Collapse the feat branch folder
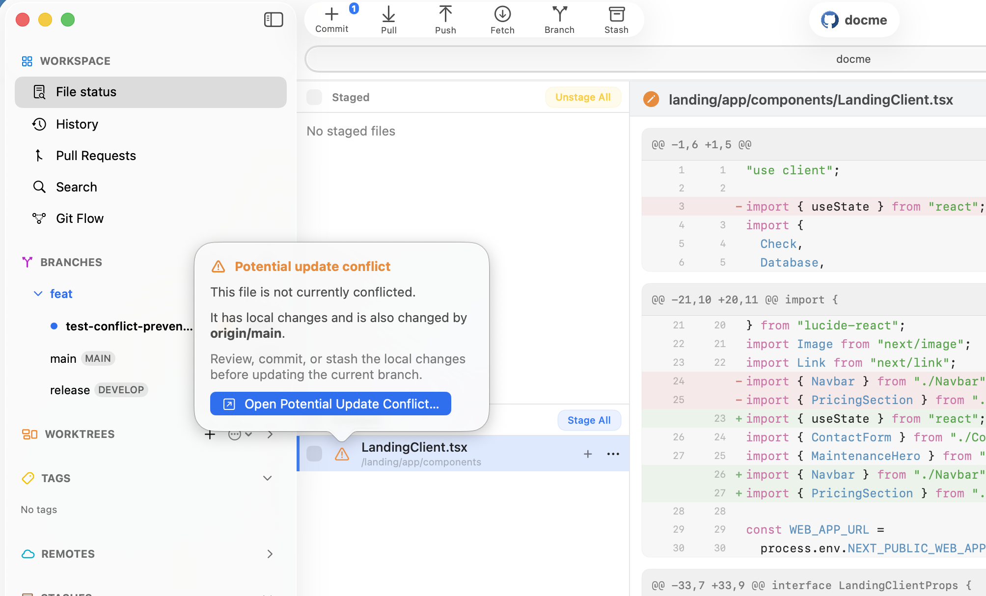Image resolution: width=986 pixels, height=596 pixels. pyautogui.click(x=38, y=294)
